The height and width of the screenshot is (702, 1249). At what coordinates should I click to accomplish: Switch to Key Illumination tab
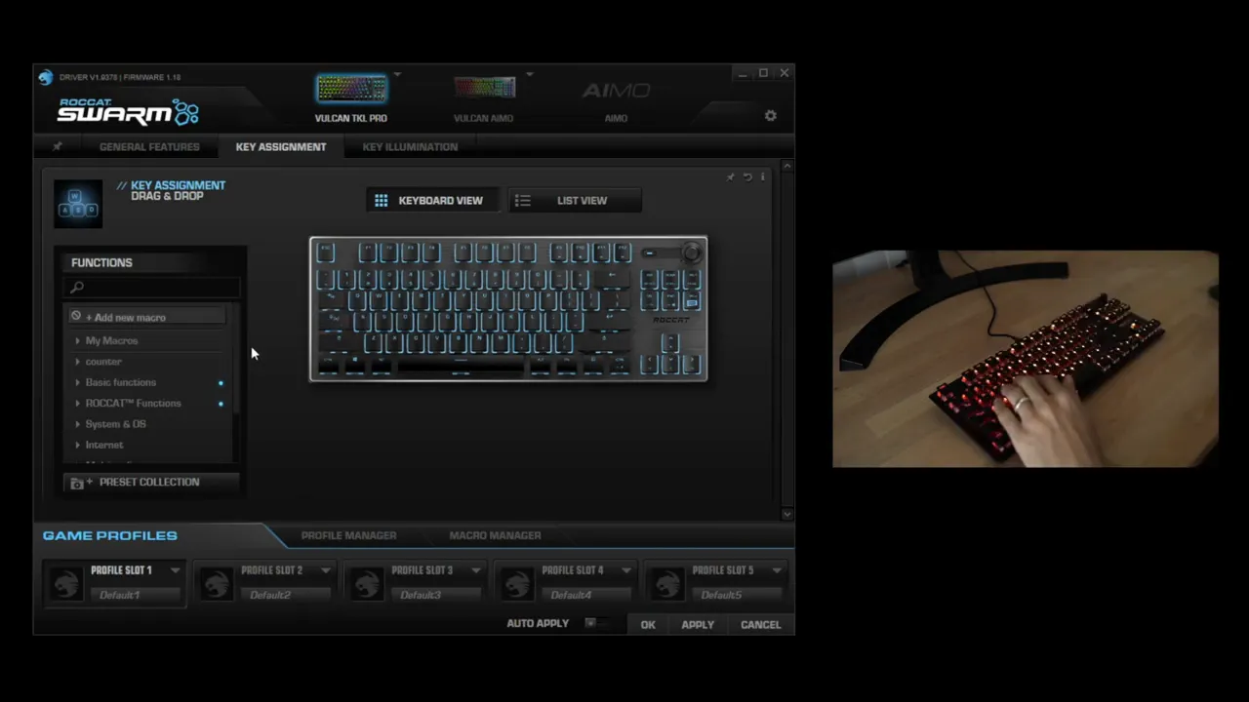pos(410,146)
